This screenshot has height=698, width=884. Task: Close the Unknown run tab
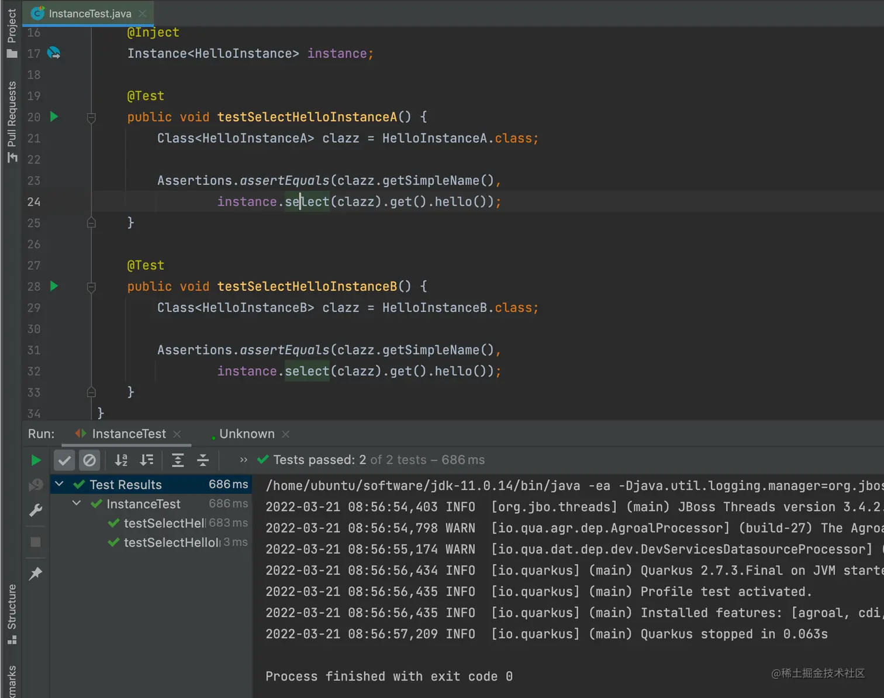pyautogui.click(x=286, y=434)
